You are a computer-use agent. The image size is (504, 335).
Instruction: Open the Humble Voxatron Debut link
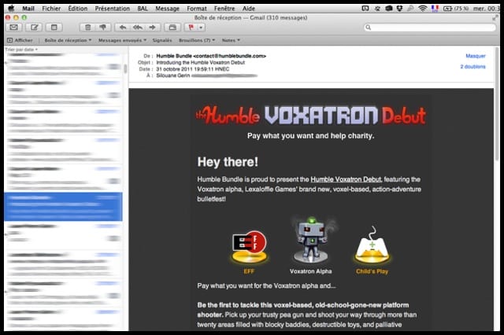click(346, 179)
